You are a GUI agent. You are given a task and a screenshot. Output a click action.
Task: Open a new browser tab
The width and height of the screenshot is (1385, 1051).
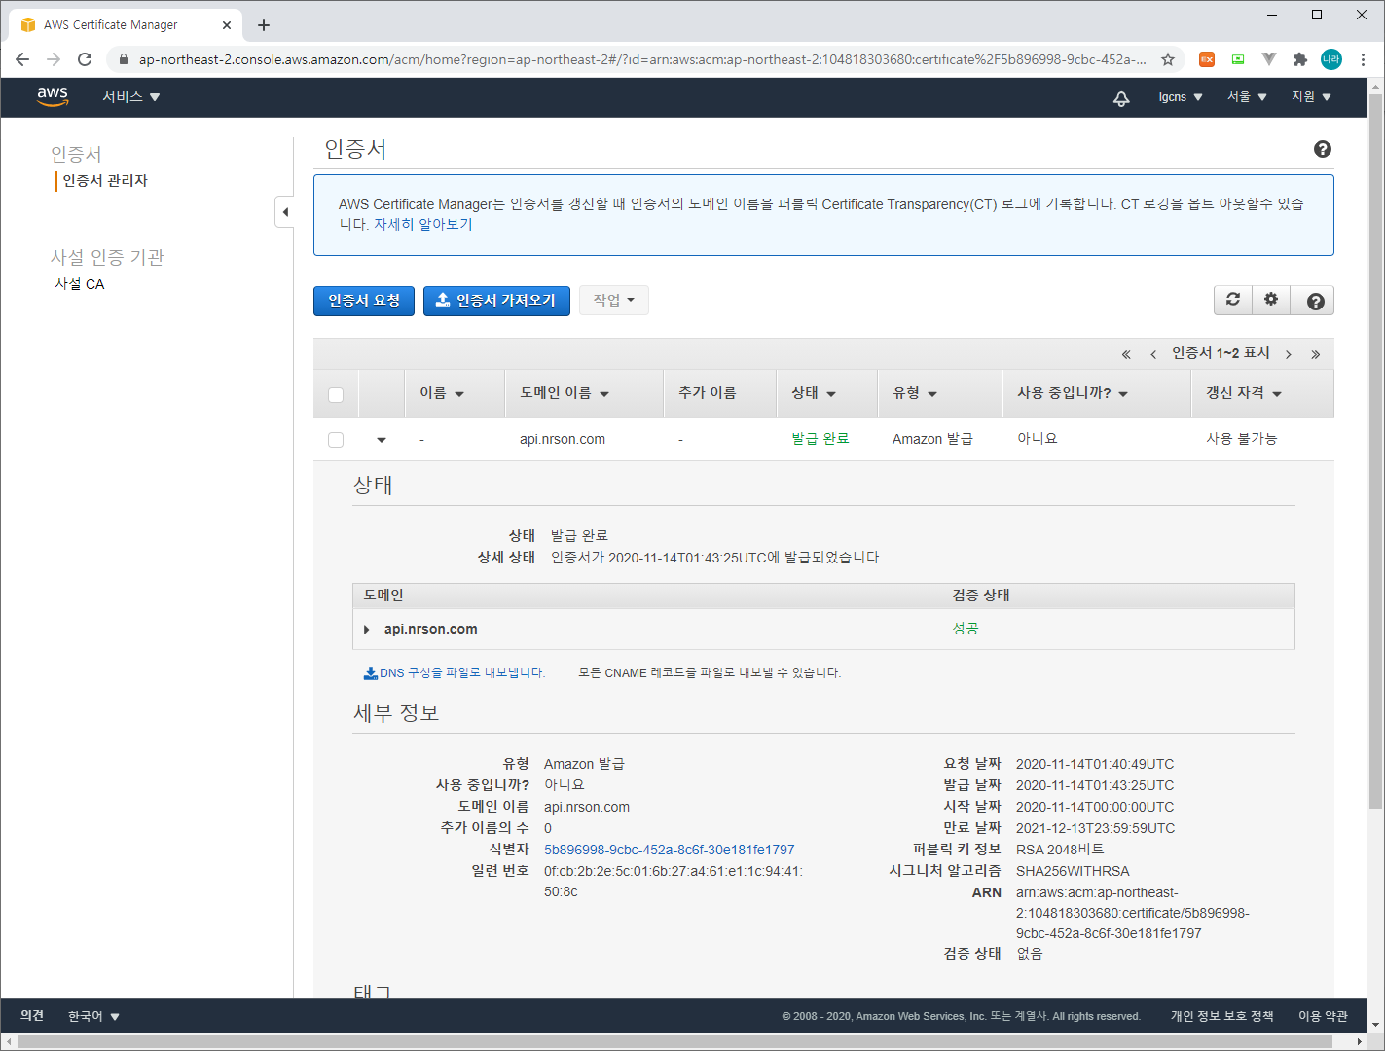point(264,25)
